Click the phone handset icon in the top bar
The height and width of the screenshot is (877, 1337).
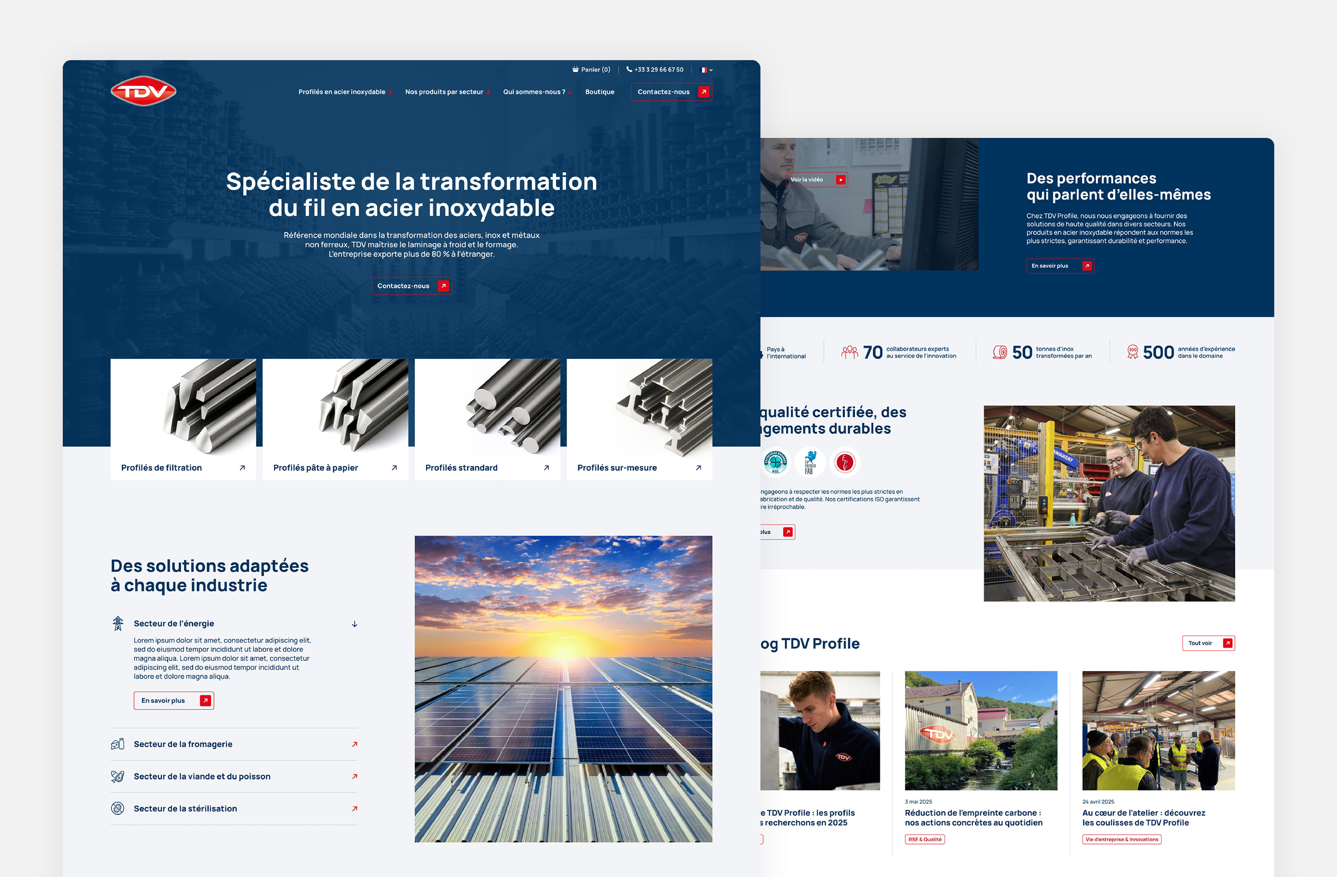629,70
